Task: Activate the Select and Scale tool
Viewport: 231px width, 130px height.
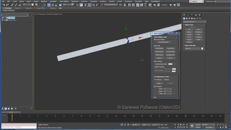Action: tap(57, 5)
